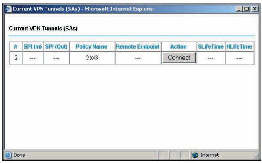Screen dimensions: 262x163
Task: Click the Internet Explorer page icon in title bar
Action: point(8,9)
